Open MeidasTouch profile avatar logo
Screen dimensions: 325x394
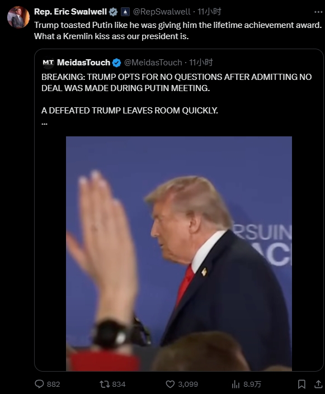[x=48, y=63]
